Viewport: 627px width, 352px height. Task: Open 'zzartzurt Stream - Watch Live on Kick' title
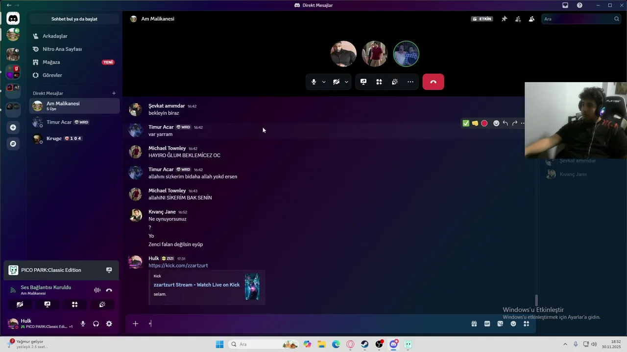click(196, 285)
